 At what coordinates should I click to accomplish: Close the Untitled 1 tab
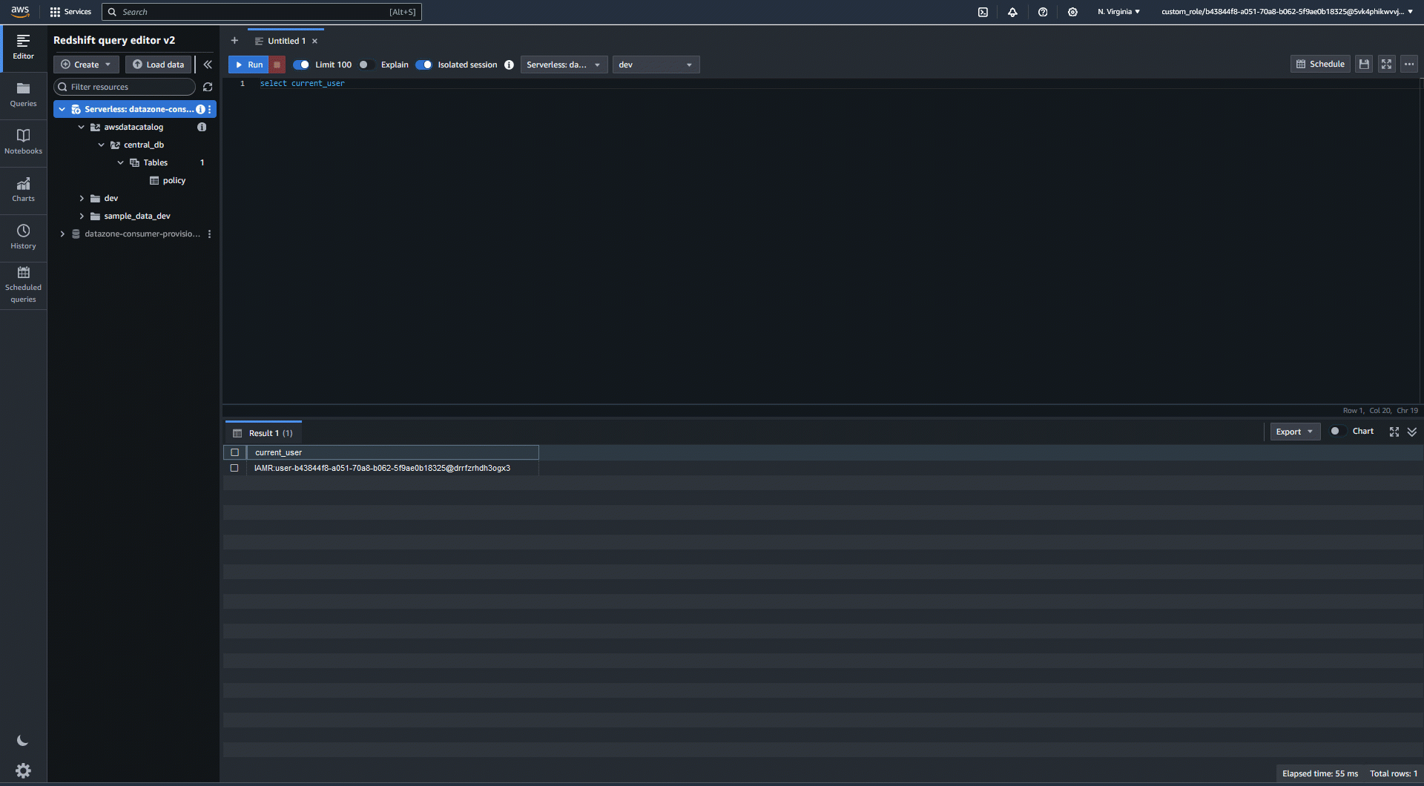click(314, 41)
